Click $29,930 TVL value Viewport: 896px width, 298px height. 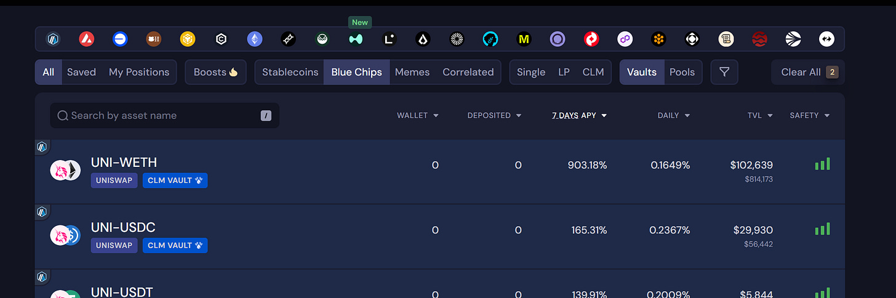[x=753, y=230]
